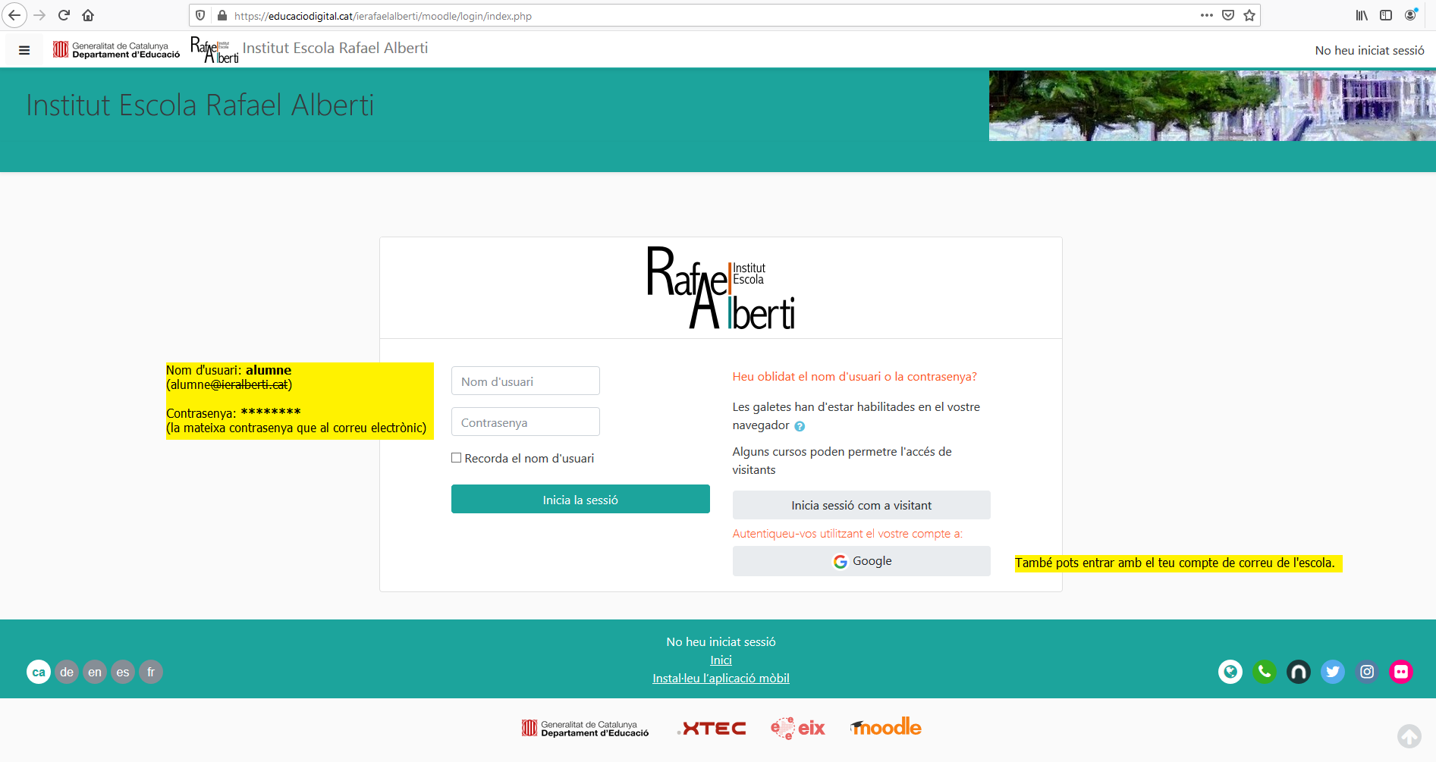Save page to Pocket
The image size is (1436, 762).
click(1228, 16)
